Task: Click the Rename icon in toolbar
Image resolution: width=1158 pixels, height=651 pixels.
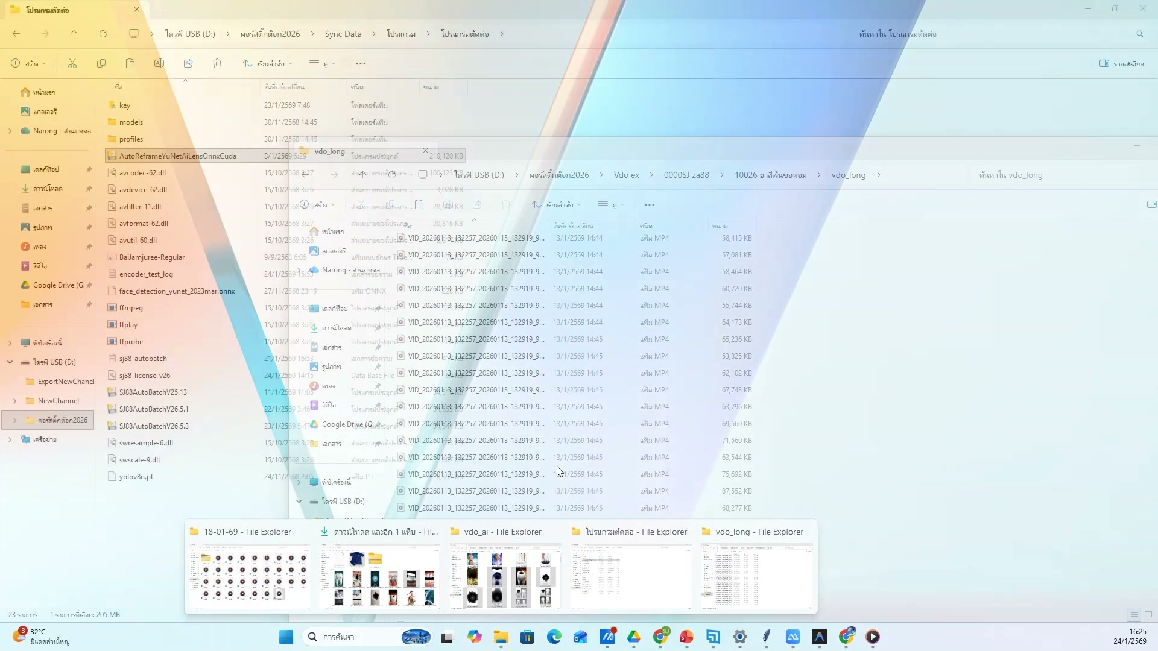Action: (x=159, y=63)
